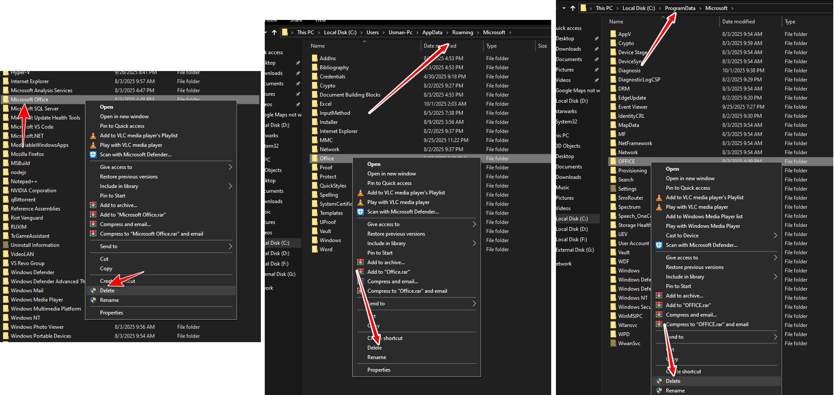Click the Notepad++ folder icon
This screenshot has height=395, width=835.
(x=6, y=181)
